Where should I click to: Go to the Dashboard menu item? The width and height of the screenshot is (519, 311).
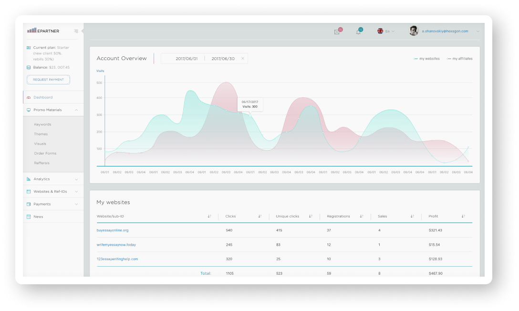(43, 97)
